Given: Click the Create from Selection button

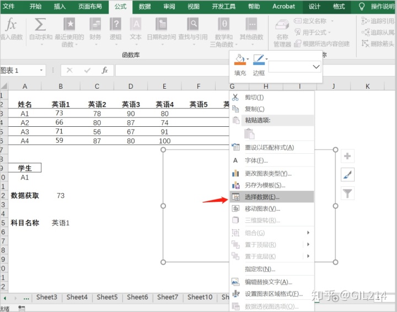Looking at the screenshot, I should [322, 44].
